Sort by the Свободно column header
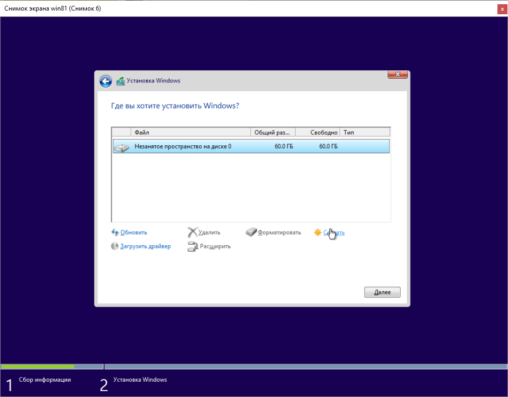508x397 pixels. pyautogui.click(x=318, y=132)
